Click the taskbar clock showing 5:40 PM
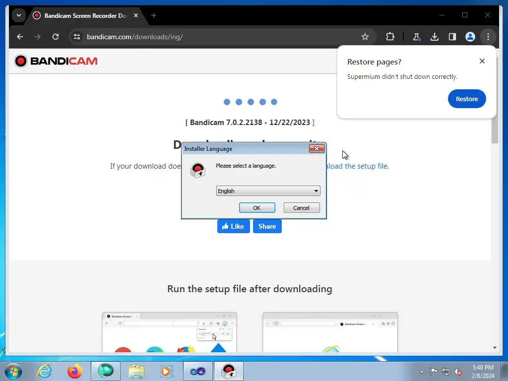This screenshot has height=381, width=508. coord(483,372)
